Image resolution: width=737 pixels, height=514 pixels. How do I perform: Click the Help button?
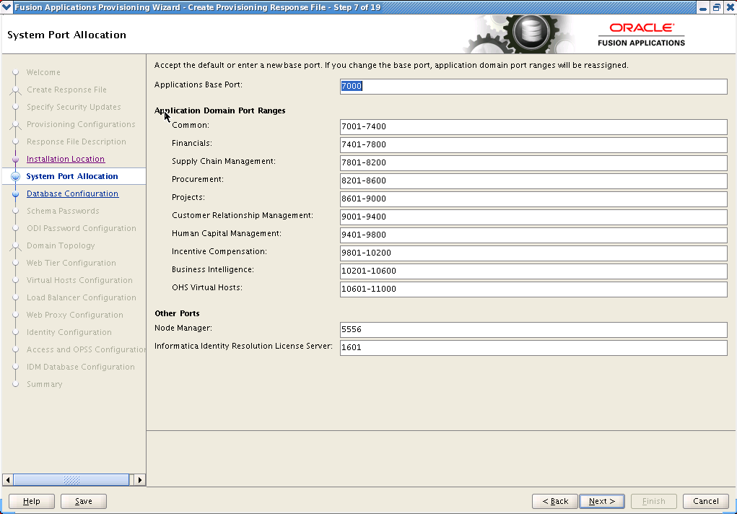tap(32, 501)
